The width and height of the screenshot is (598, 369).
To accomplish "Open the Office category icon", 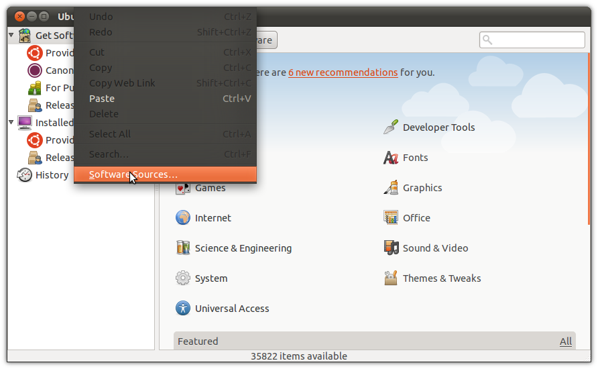I will [391, 217].
